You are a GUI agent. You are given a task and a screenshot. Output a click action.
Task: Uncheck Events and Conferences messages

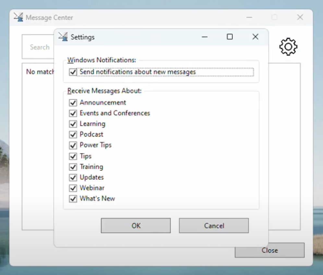[x=73, y=114]
